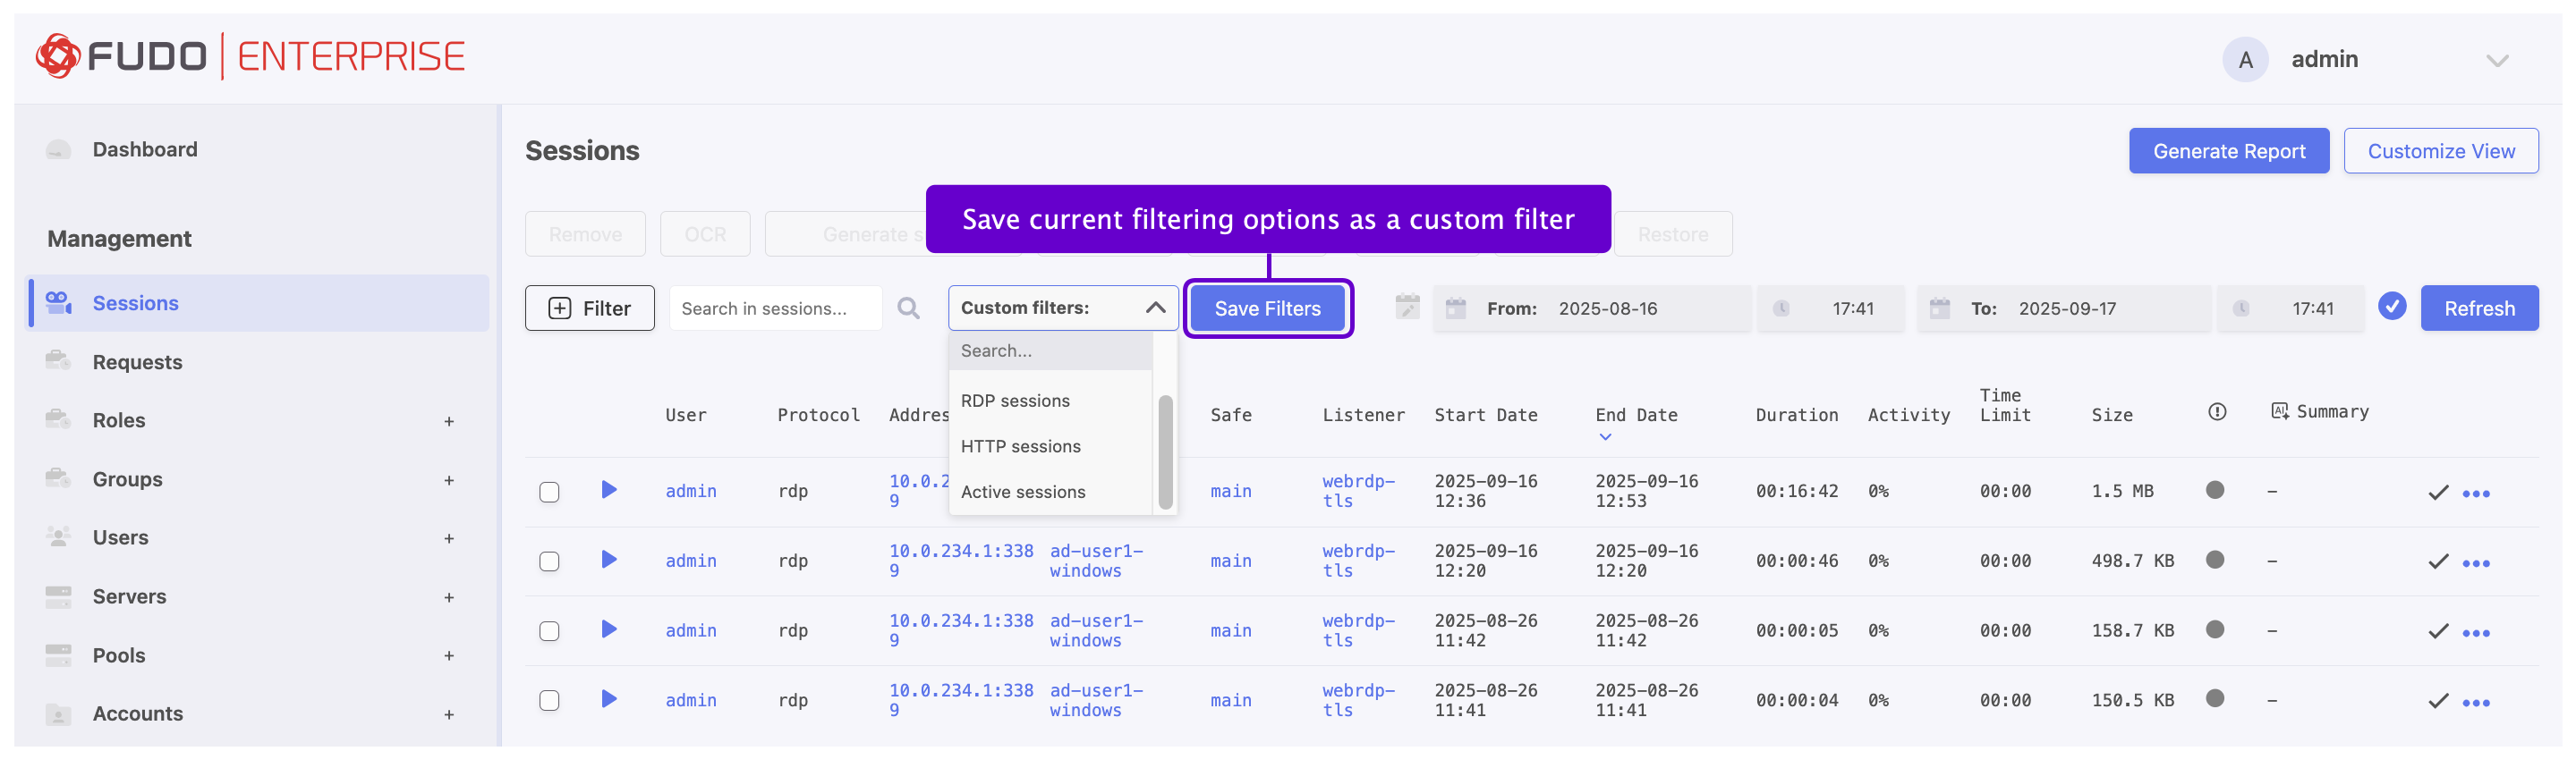This screenshot has height=768, width=2576.
Task: Check the 12:20 session row checkbox
Action: (549, 561)
